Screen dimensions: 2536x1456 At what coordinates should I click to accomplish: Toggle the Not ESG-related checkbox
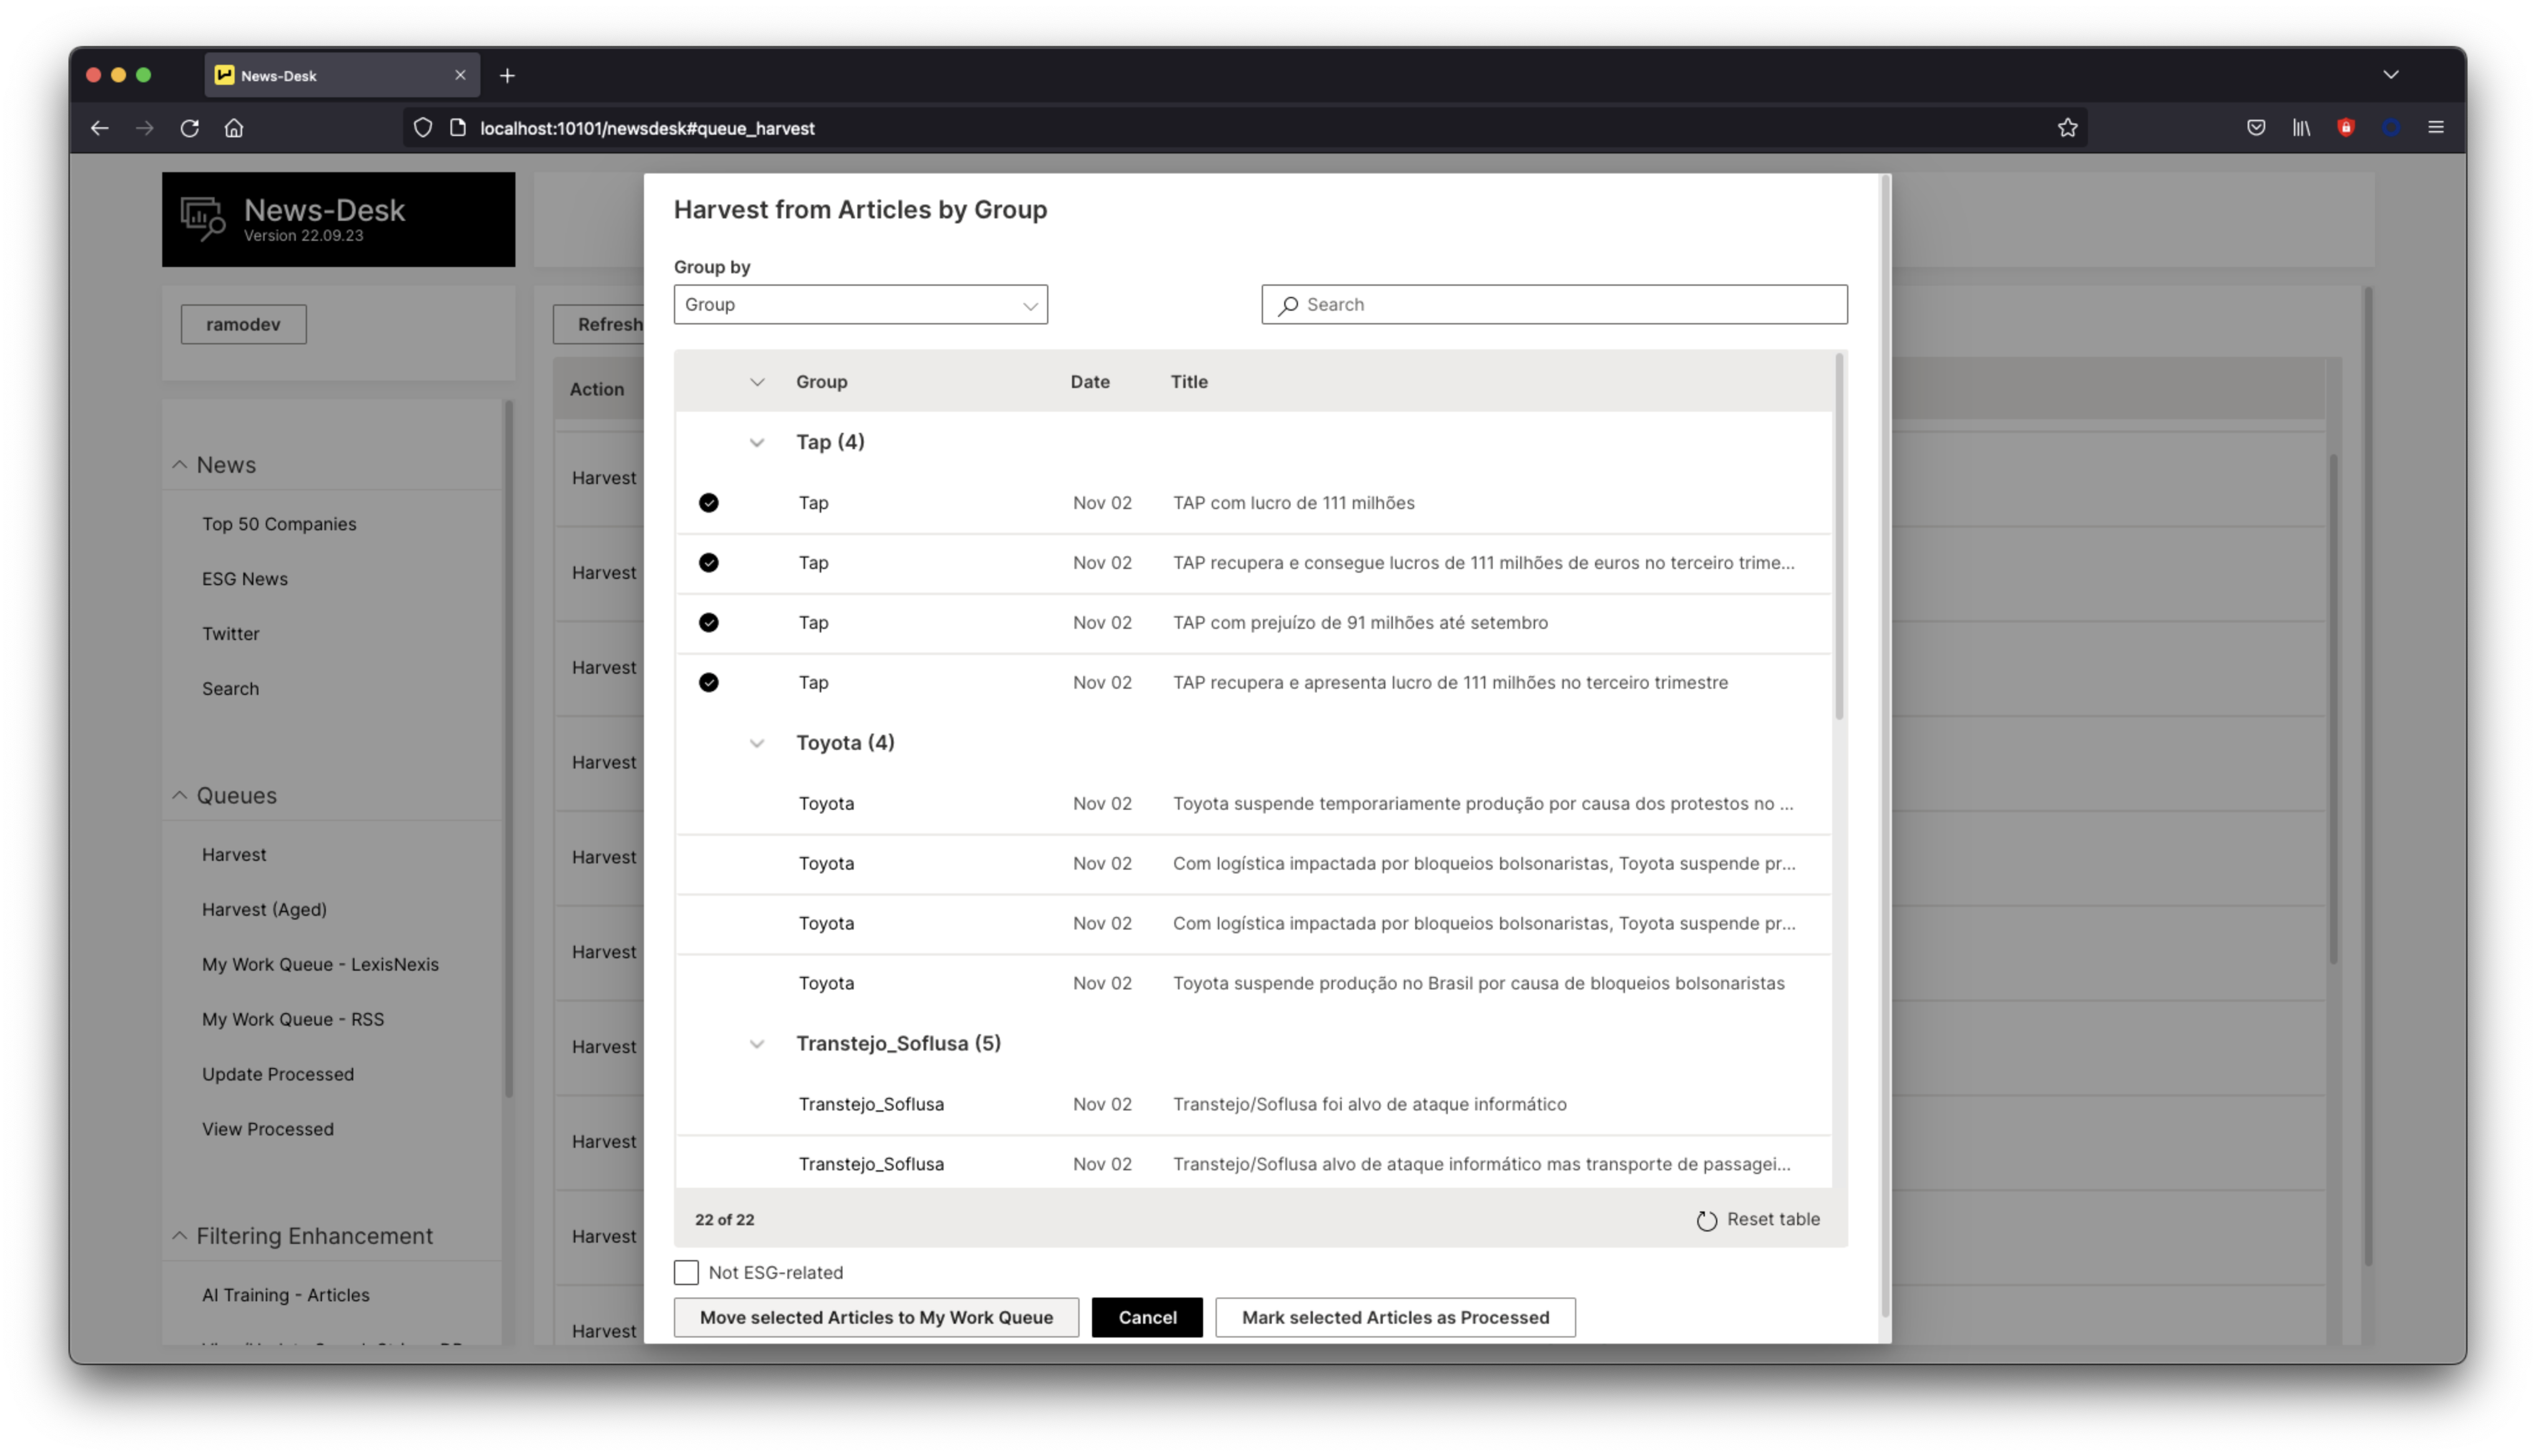tap(686, 1272)
